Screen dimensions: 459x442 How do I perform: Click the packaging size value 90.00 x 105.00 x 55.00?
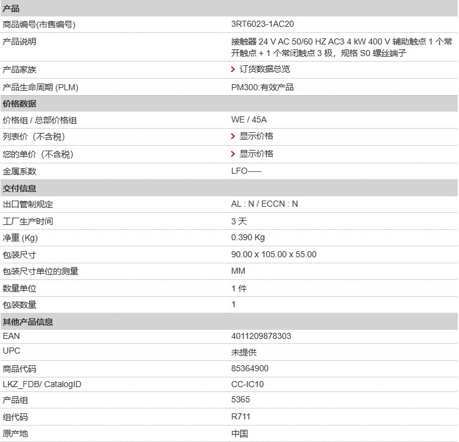274,254
